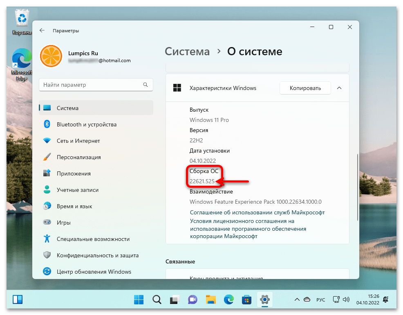403x315 pixels.
Task: Click the Lumpics Ru account name
Action: click(83, 53)
